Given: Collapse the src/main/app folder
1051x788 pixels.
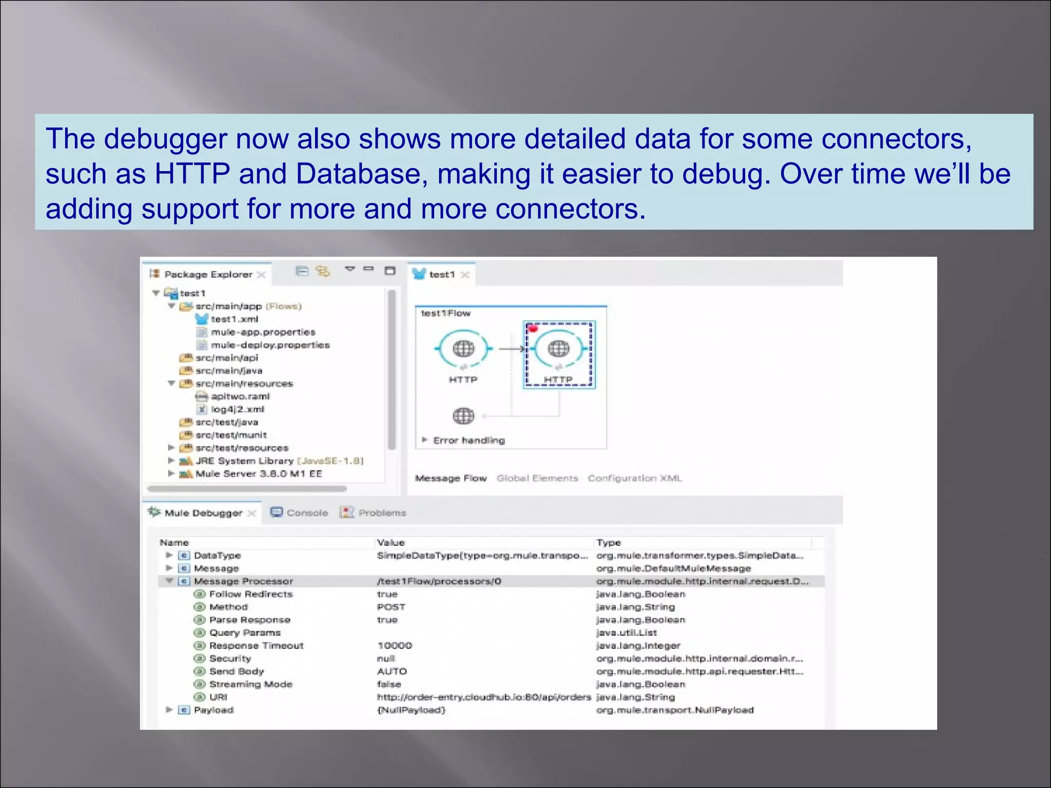Looking at the screenshot, I should [172, 306].
